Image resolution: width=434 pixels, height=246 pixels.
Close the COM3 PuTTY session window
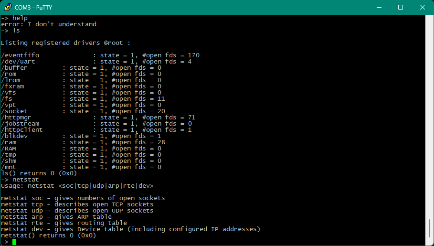[x=423, y=7]
